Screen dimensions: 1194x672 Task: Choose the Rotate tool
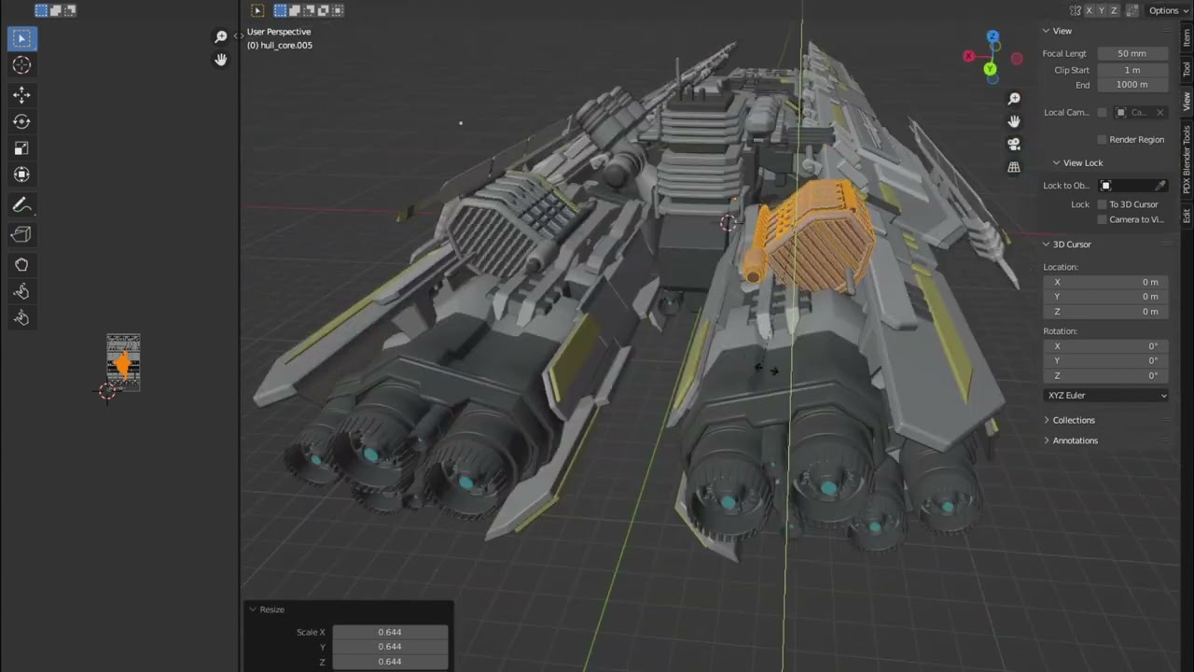21,121
